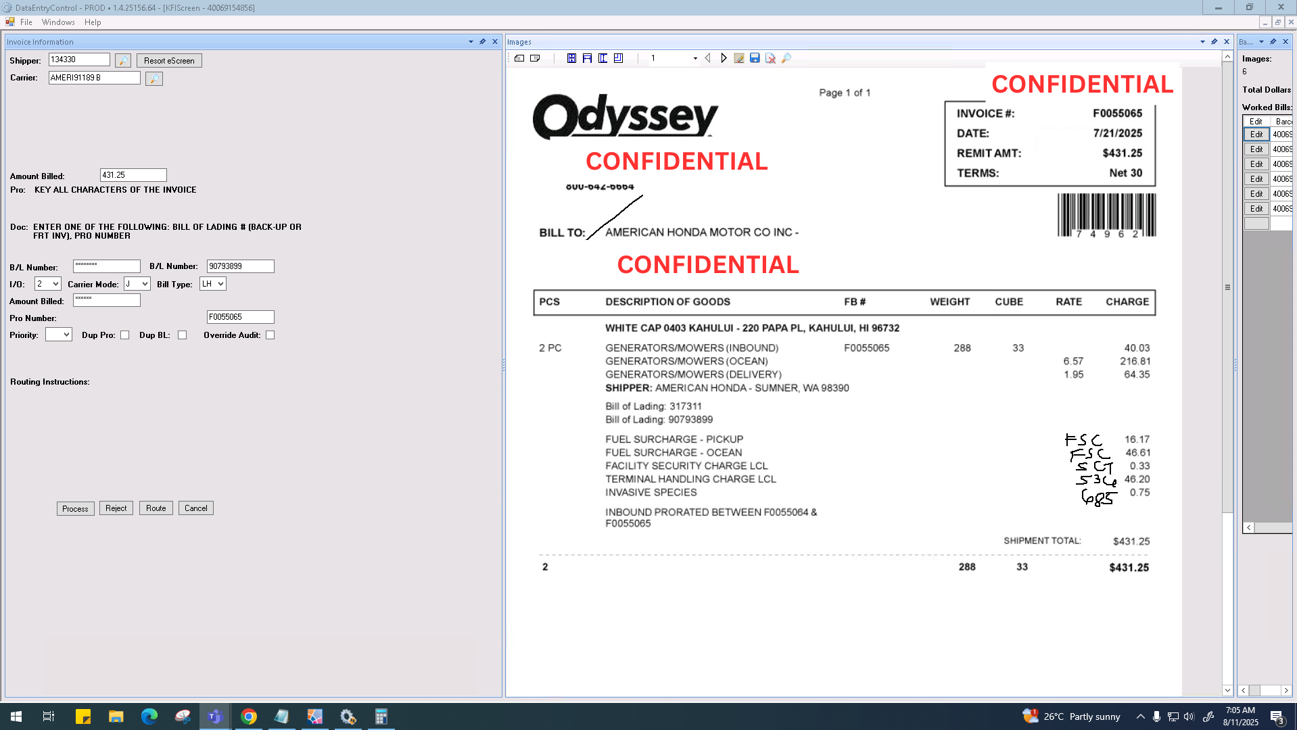The width and height of the screenshot is (1297, 730).
Task: Open File Explorer from the taskbar
Action: click(x=116, y=716)
